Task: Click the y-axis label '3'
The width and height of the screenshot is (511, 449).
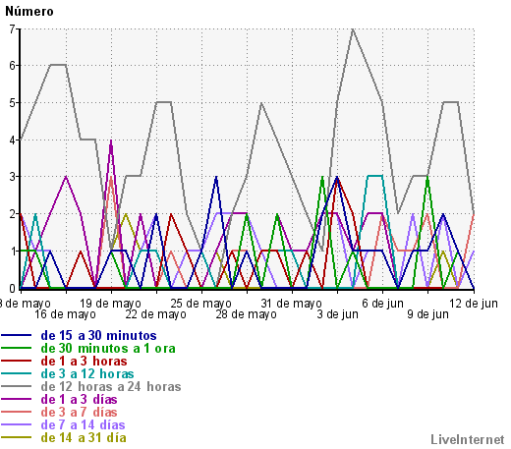Action: [x=12, y=177]
